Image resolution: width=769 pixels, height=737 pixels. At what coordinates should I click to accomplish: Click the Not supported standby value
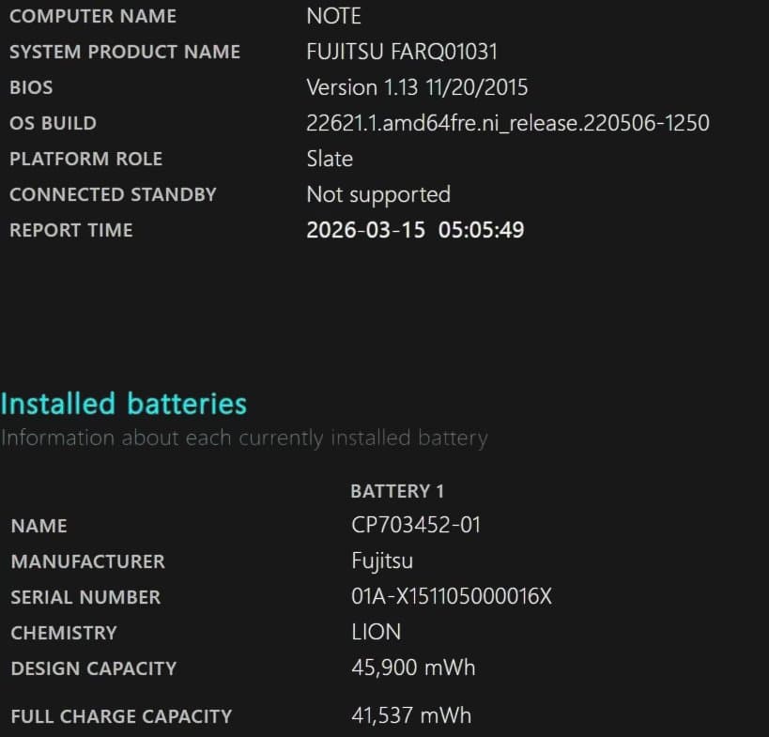point(378,194)
